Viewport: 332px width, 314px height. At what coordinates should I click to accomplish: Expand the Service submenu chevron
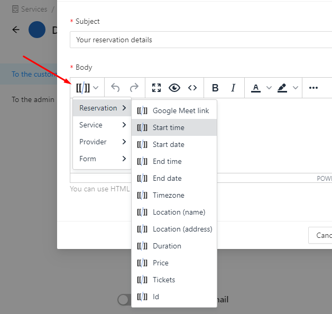click(124, 125)
